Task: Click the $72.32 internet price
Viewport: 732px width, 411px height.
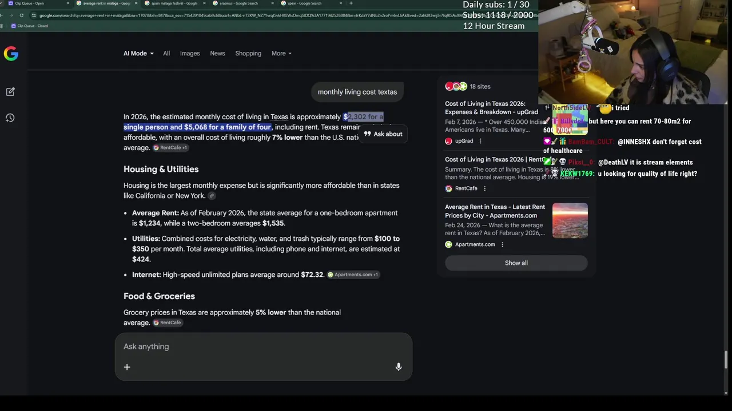Action: pyautogui.click(x=312, y=275)
